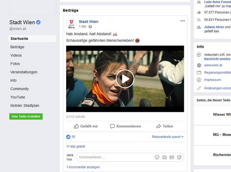Screen dimensions: 231x172
Task: Click the Kommentieren button with speech bubble
Action: pyautogui.click(x=126, y=126)
